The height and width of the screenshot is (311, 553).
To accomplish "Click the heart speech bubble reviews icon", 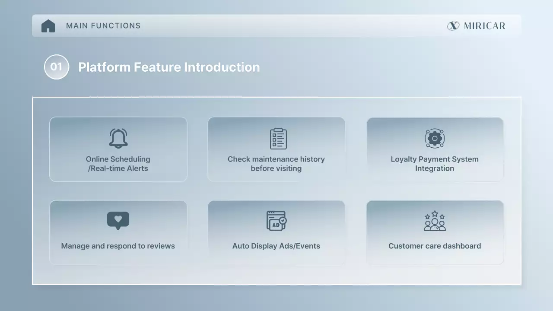I will pyautogui.click(x=118, y=220).
